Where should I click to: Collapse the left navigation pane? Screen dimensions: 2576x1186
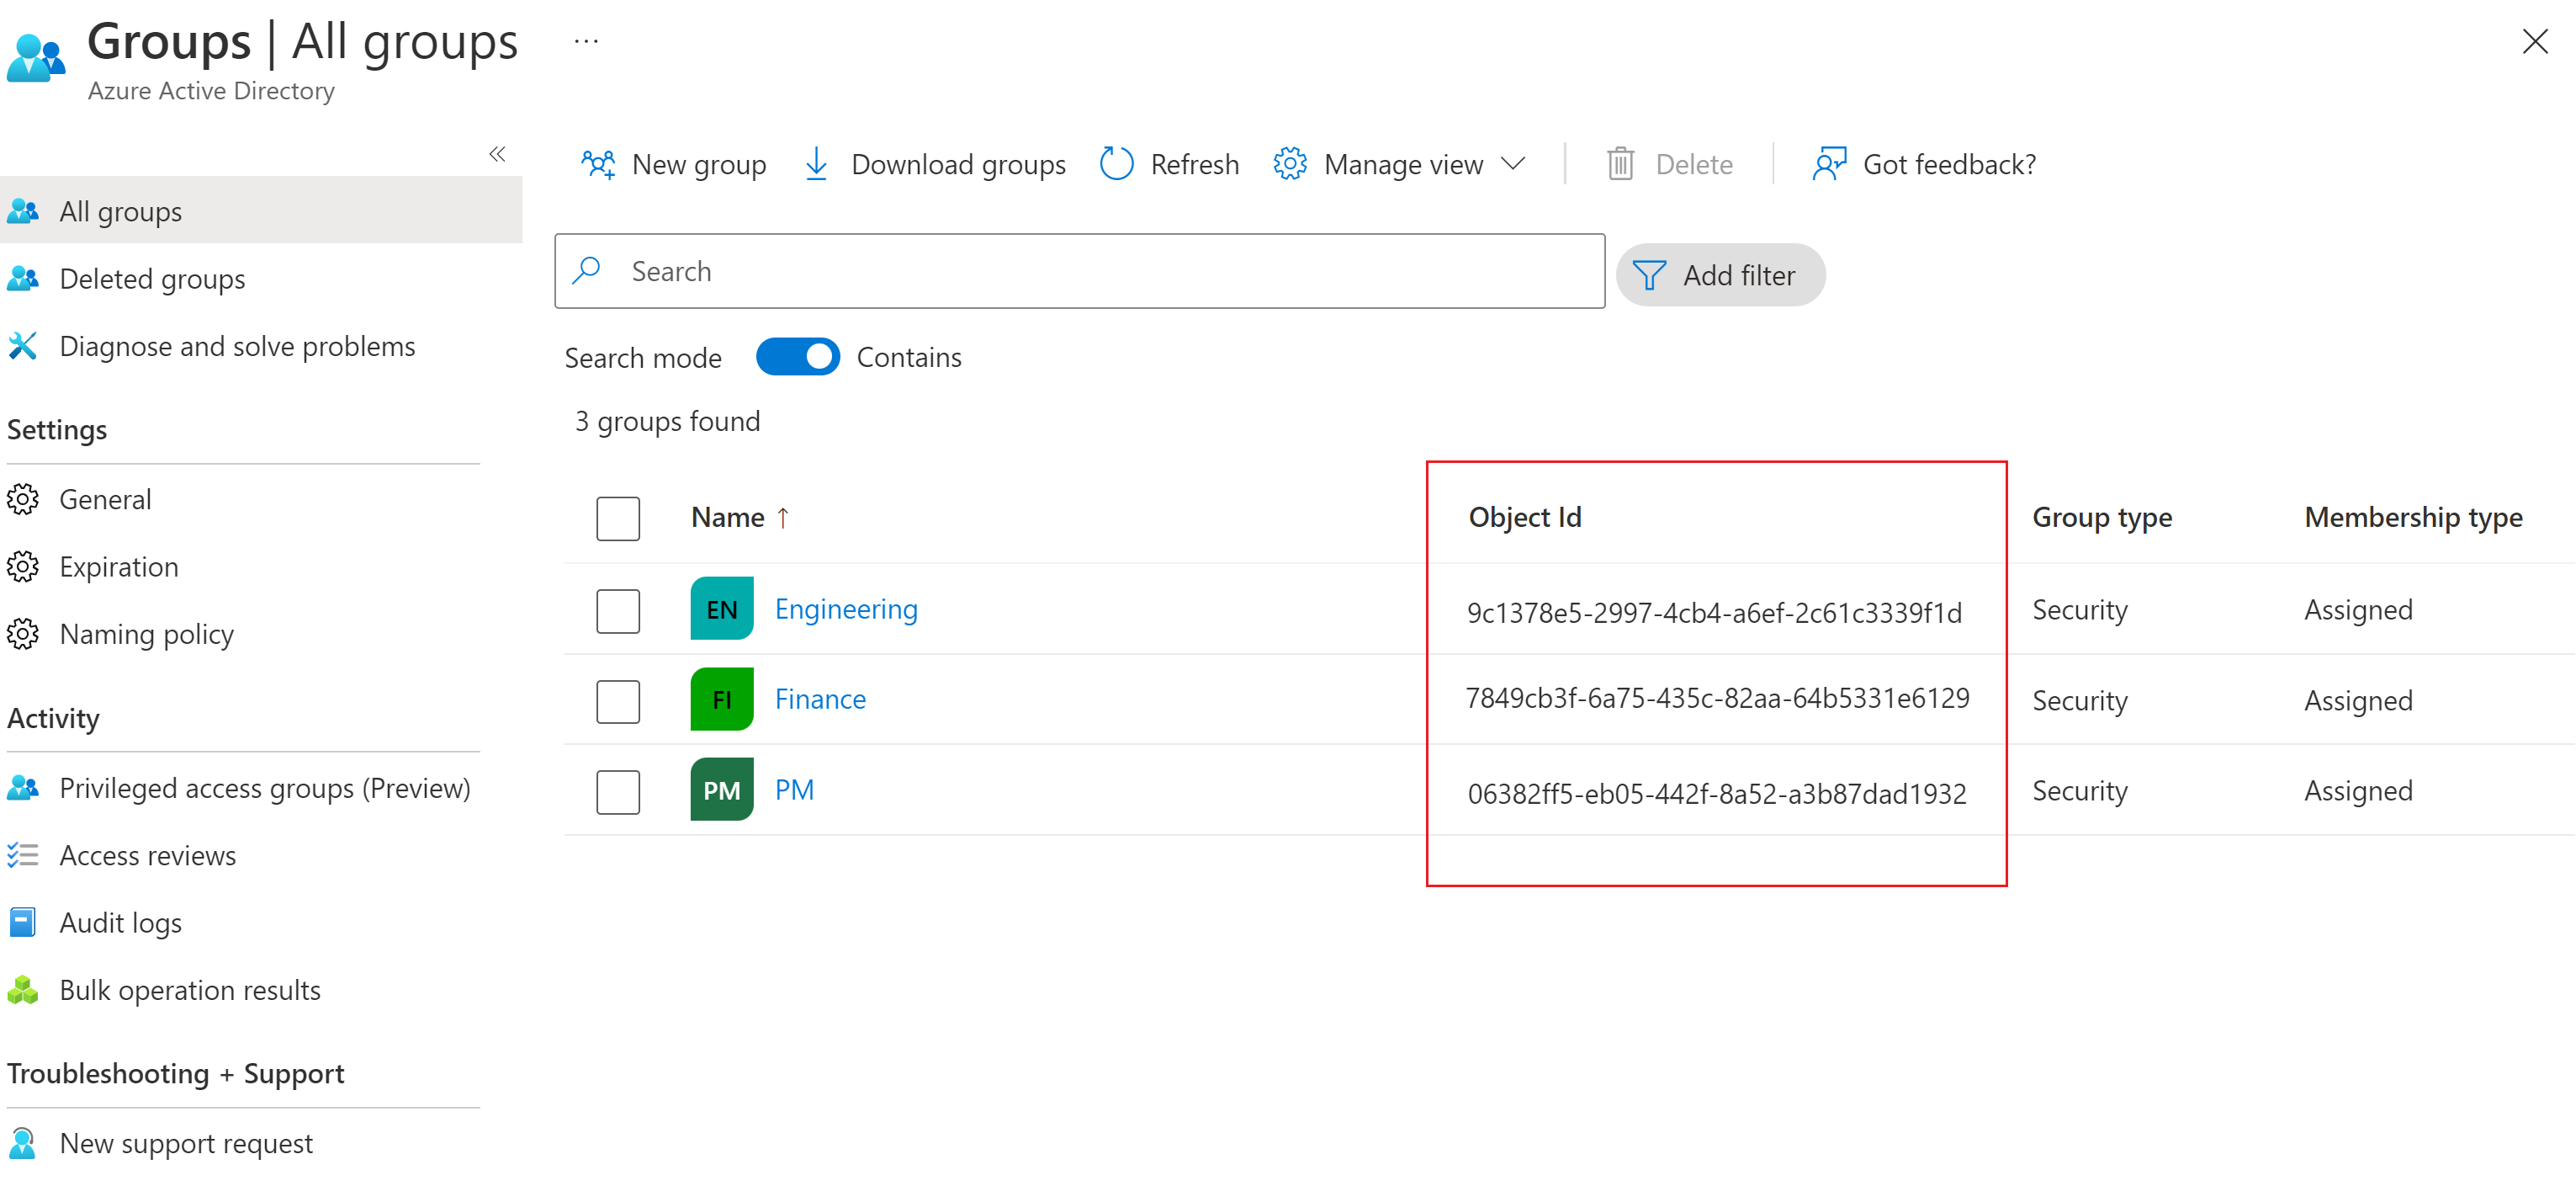[497, 154]
